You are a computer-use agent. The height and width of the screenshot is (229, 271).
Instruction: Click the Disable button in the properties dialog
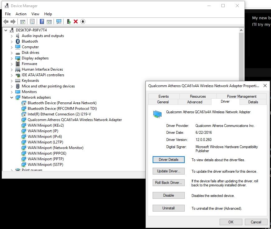point(169,195)
